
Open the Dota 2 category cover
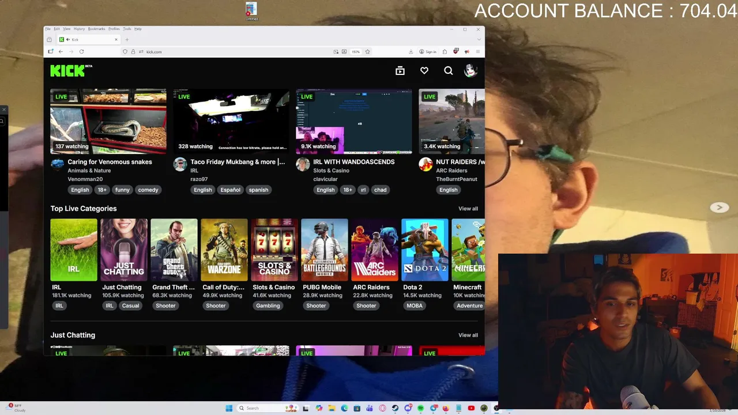click(425, 250)
